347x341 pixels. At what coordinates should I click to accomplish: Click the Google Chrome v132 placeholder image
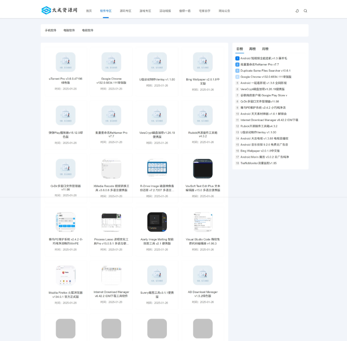point(111,62)
